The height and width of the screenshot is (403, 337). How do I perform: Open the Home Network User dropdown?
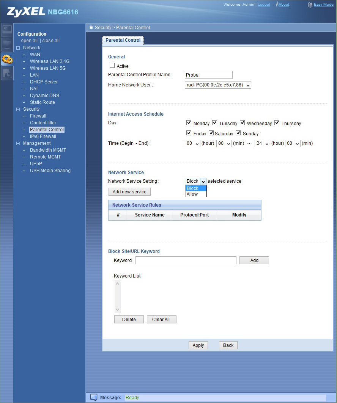(218, 85)
